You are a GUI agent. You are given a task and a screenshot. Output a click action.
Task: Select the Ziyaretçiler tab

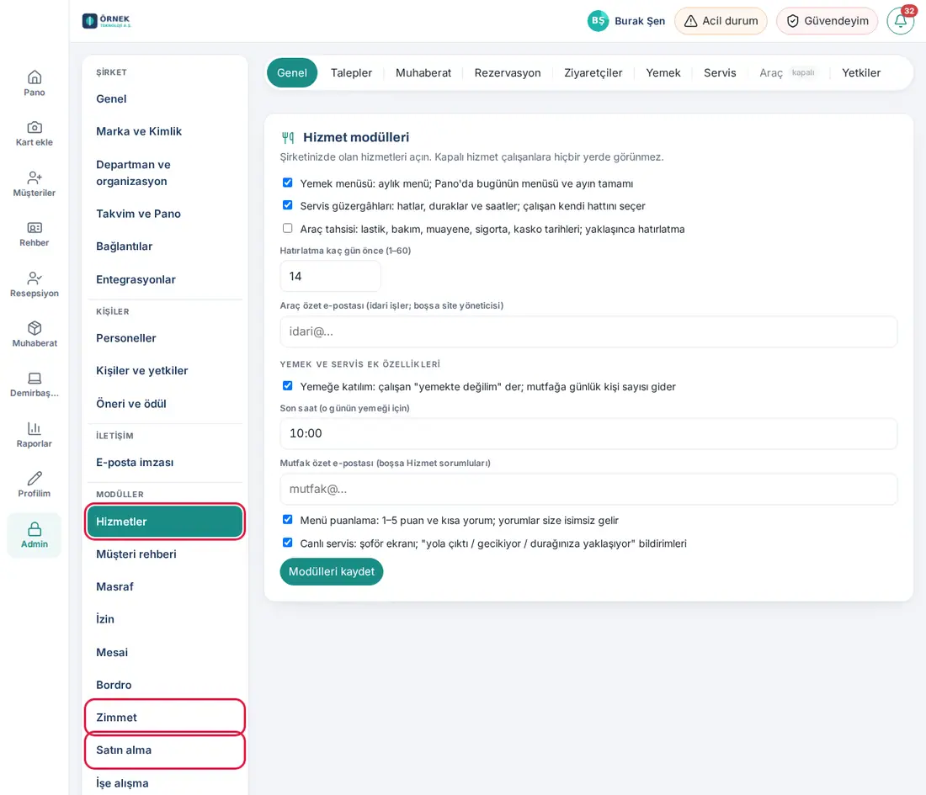593,73
